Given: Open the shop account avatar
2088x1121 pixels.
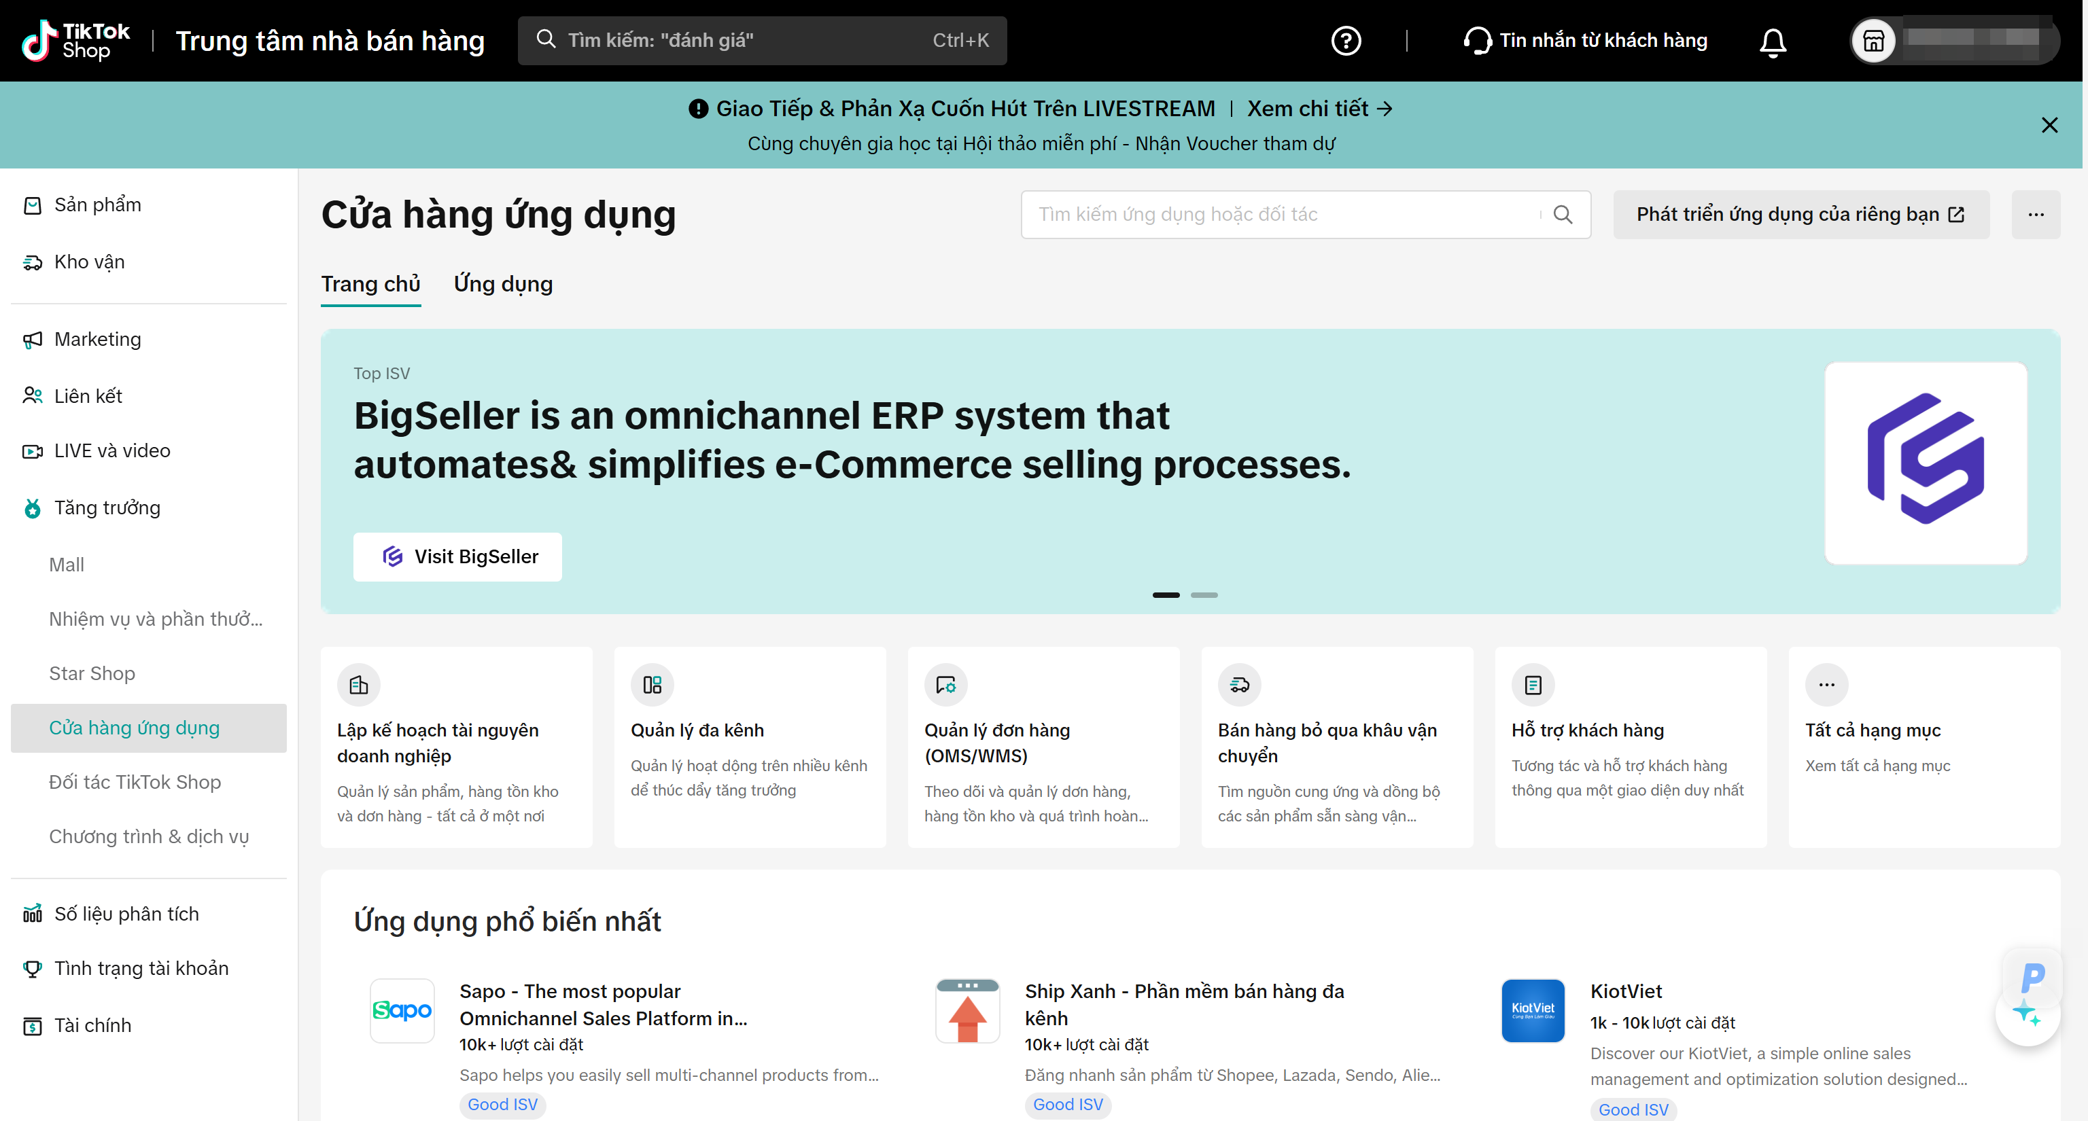Looking at the screenshot, I should pos(1873,41).
